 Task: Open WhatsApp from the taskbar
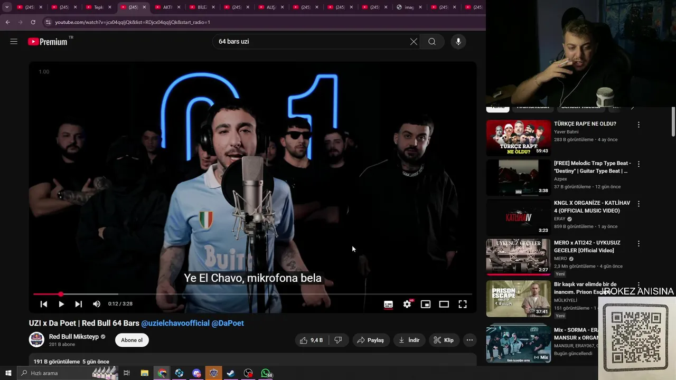[x=266, y=373]
